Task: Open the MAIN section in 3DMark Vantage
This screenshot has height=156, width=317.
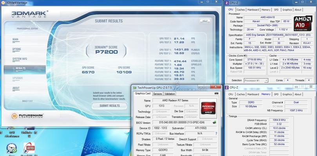Action: point(15,39)
